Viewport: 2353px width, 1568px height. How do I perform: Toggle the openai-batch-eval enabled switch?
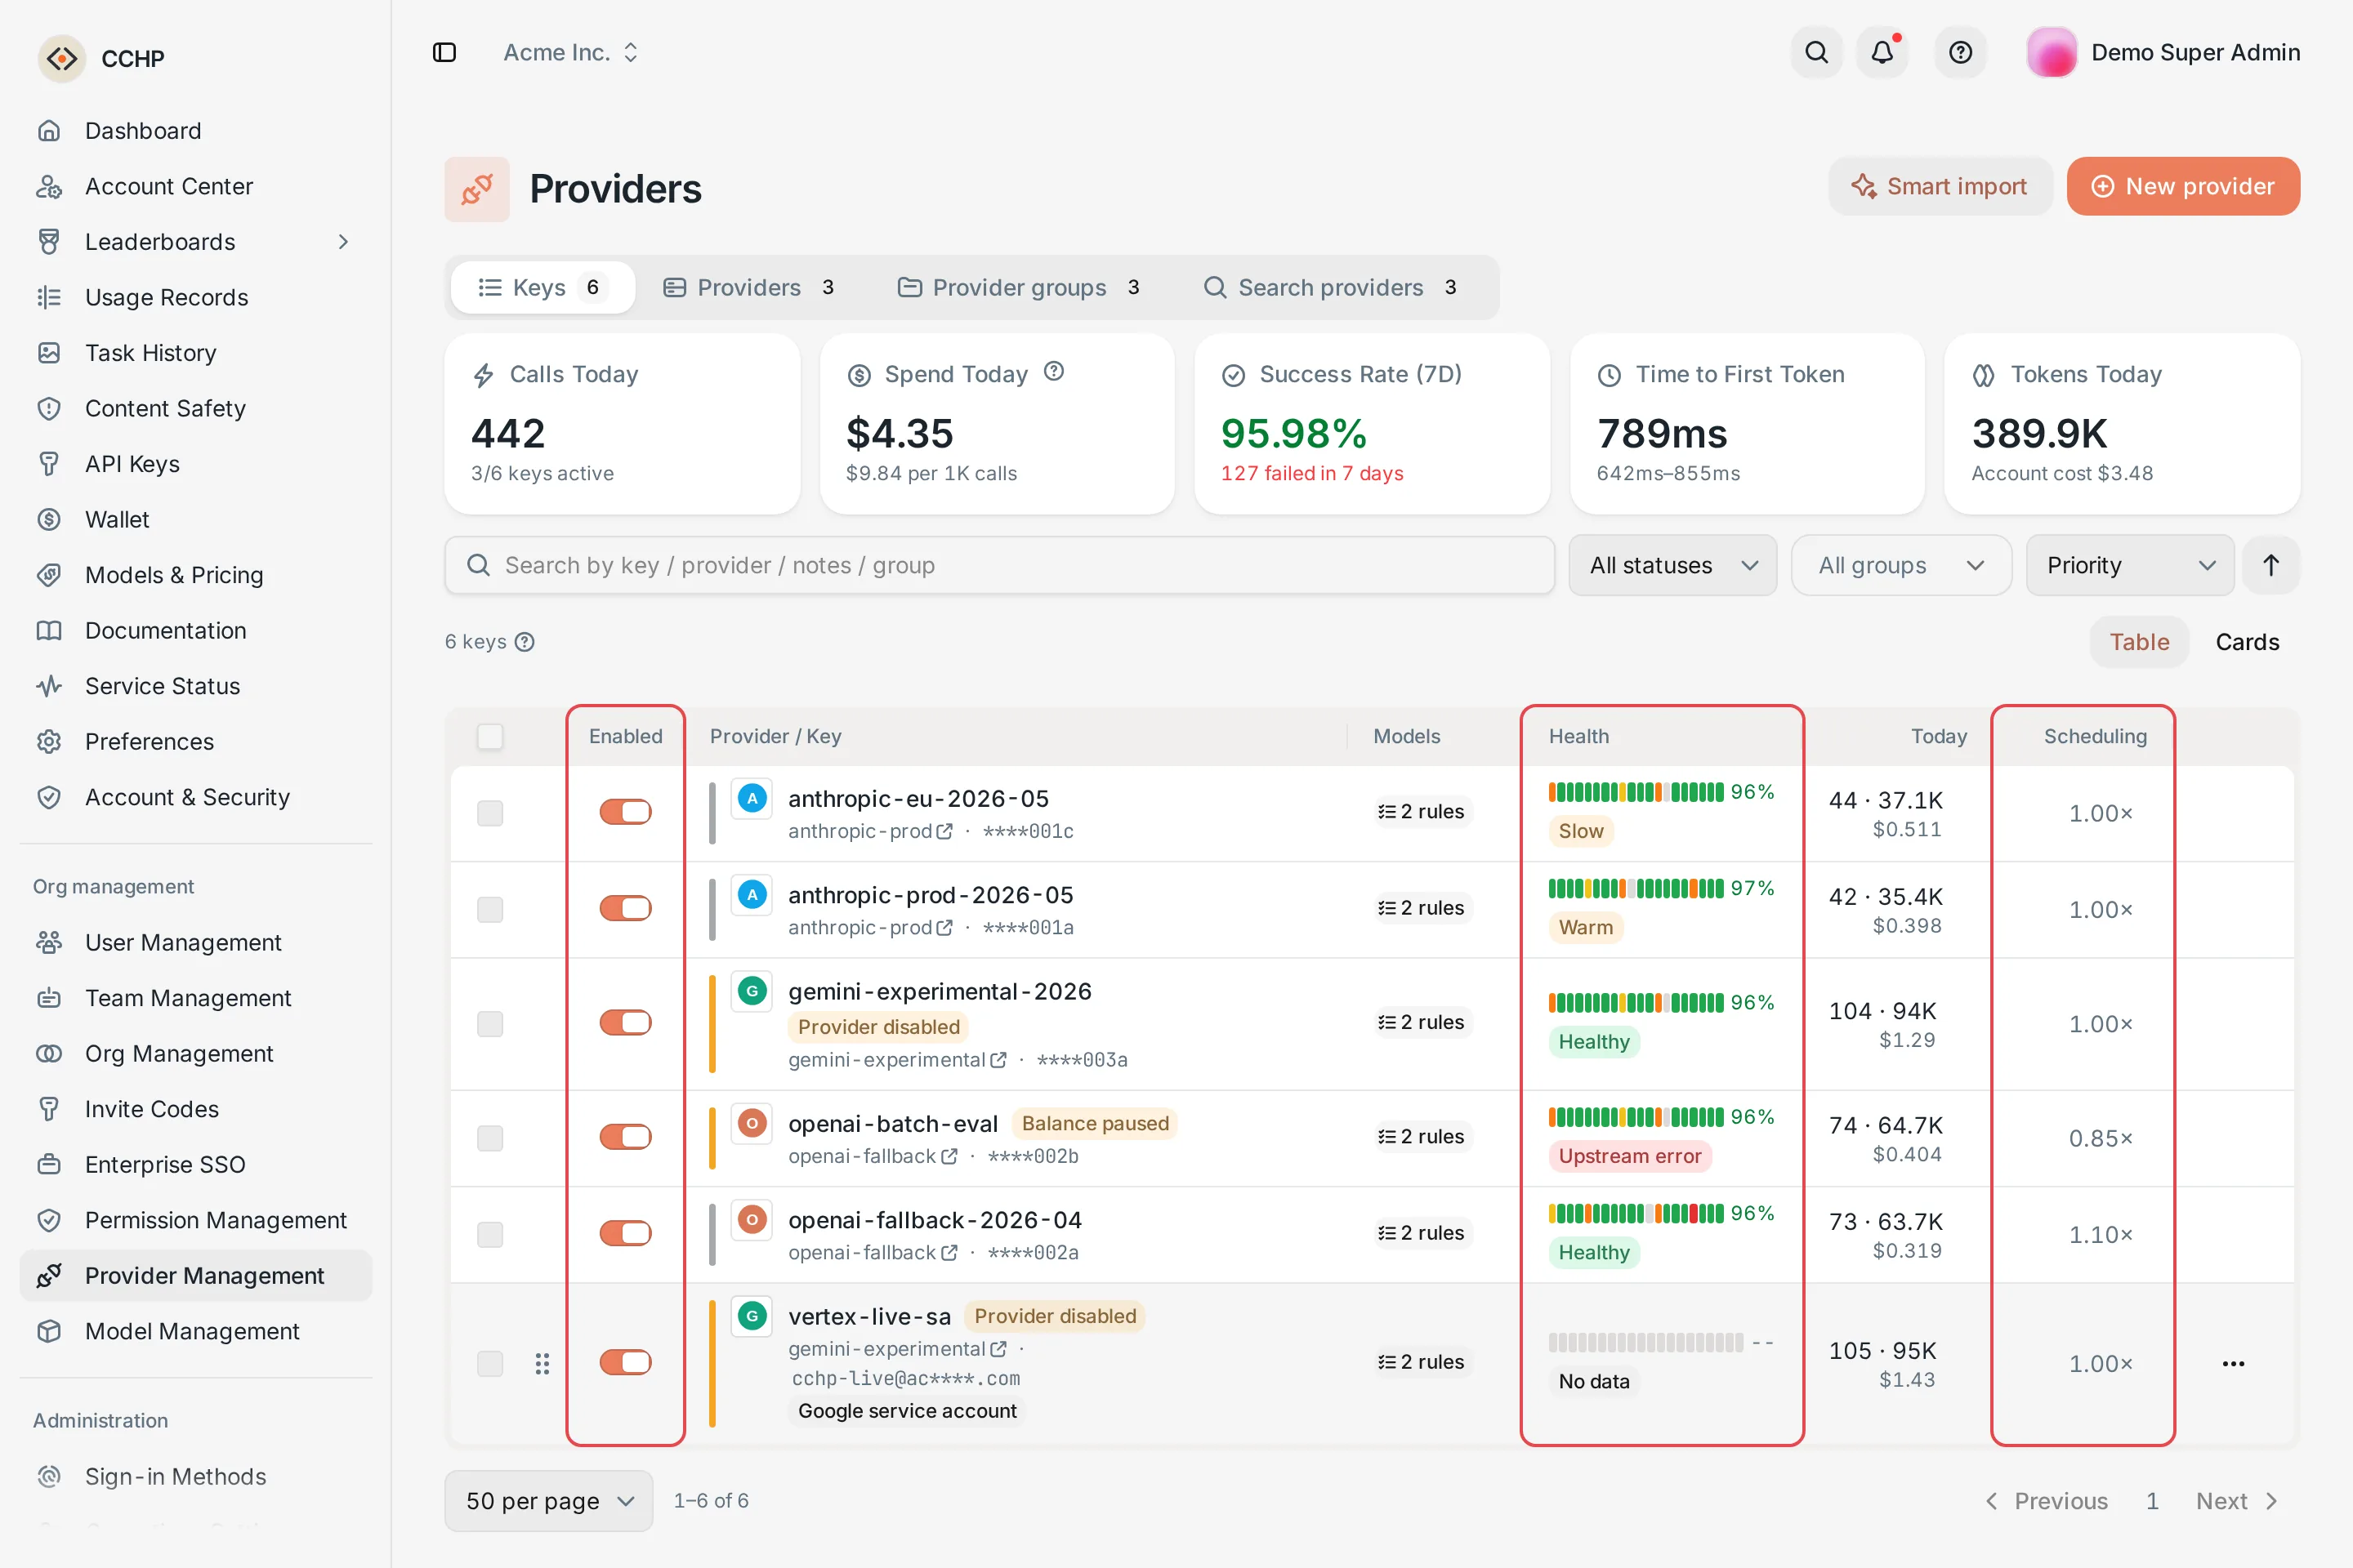point(625,1137)
